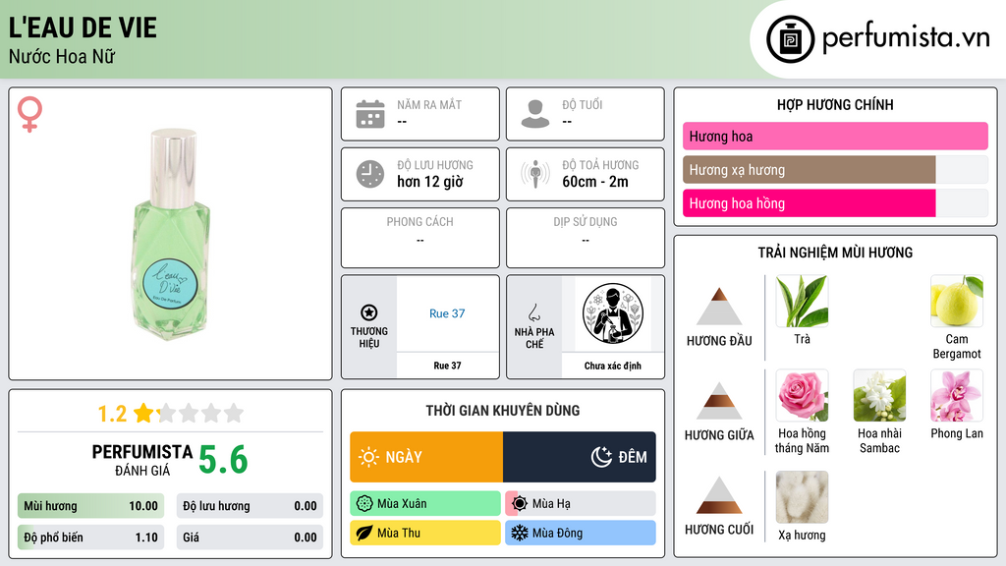
Task: Click the Độ lưu hương 0.00 score bar
Action: click(250, 506)
